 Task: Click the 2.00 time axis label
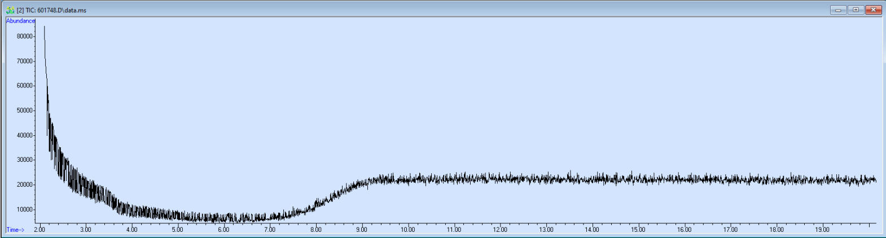coord(40,230)
